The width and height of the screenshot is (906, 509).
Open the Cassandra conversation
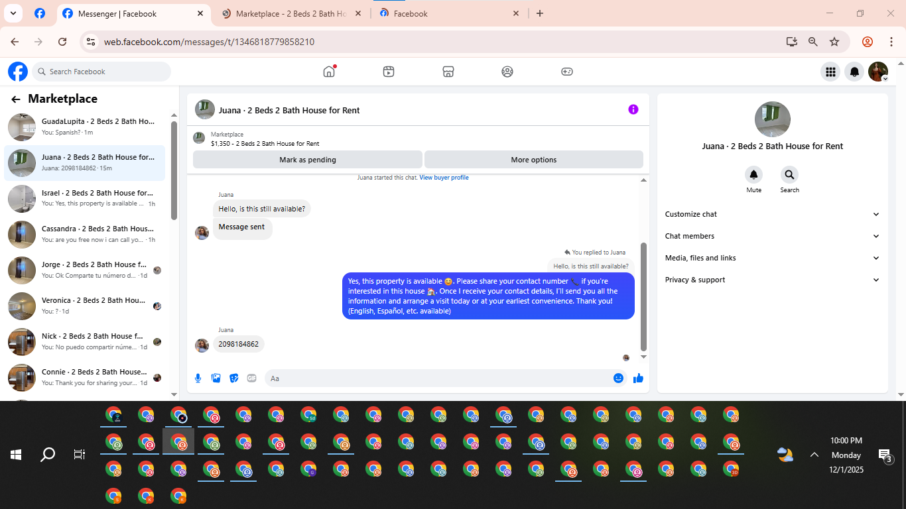pos(85,234)
